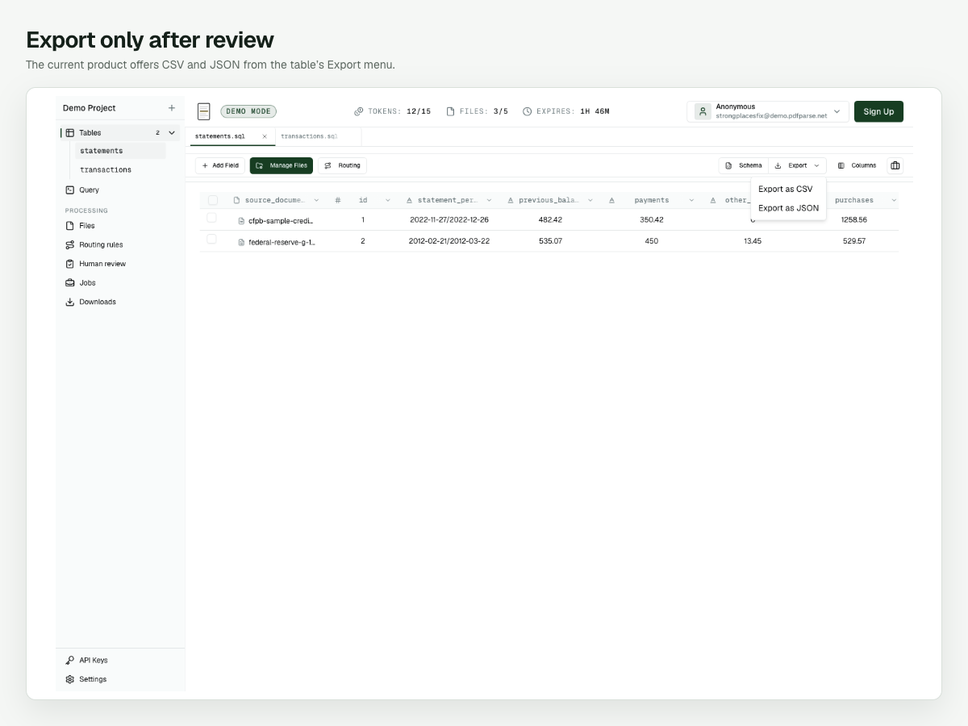Open Downloads from the sidebar
968x726 pixels.
click(90, 302)
